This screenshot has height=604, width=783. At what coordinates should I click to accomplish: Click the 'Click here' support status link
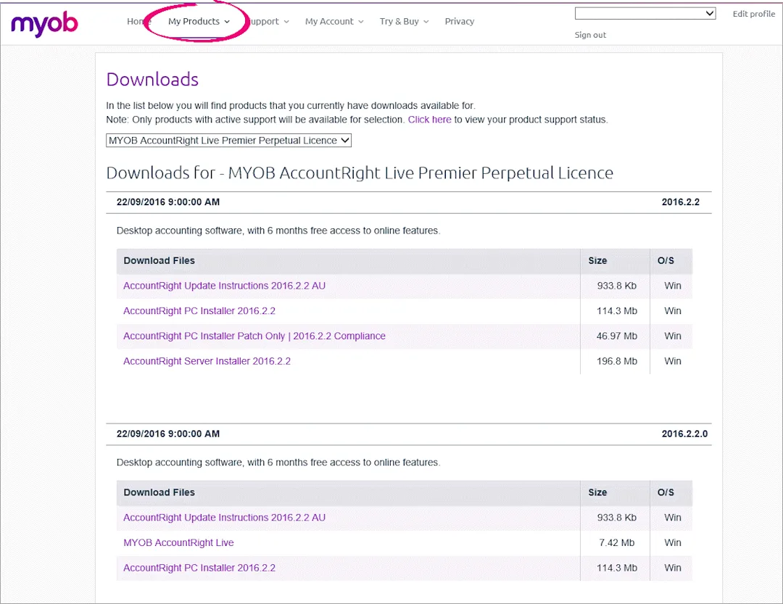[429, 120]
